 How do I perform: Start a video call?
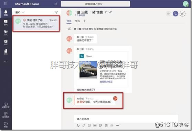pyautogui.click(x=169, y=14)
